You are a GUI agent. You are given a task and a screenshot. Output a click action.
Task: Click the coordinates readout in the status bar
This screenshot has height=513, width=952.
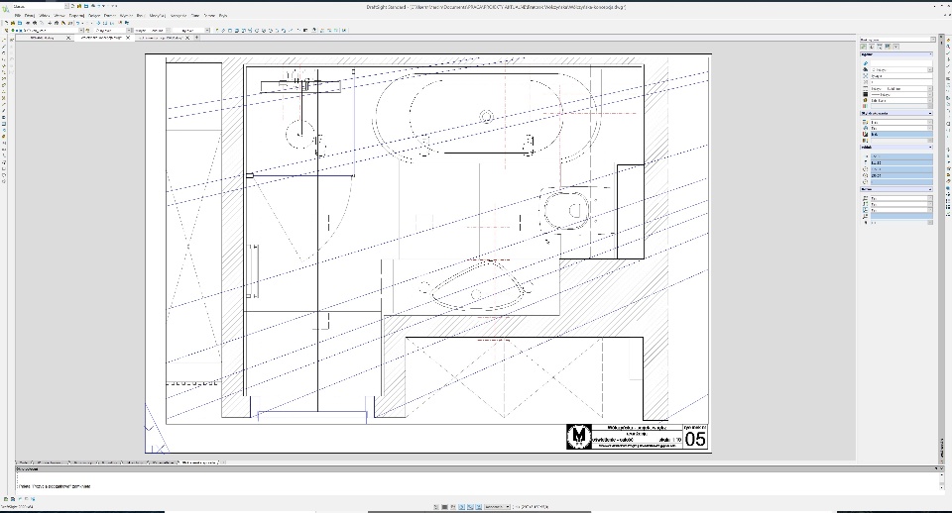click(x=532, y=507)
